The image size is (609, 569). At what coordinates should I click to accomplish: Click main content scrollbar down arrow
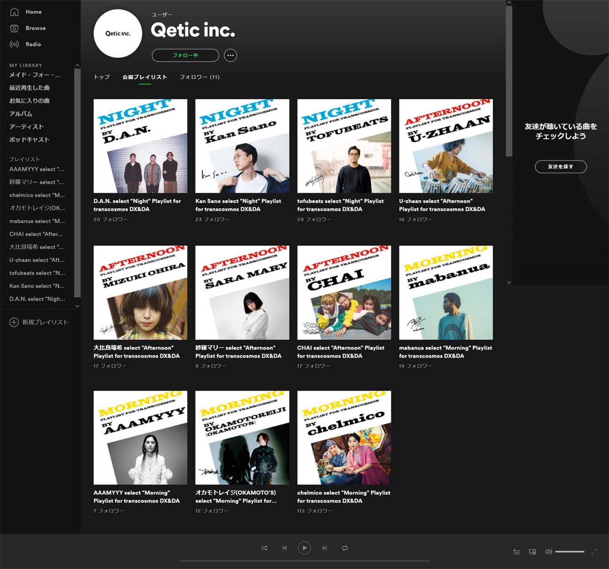pyautogui.click(x=509, y=282)
